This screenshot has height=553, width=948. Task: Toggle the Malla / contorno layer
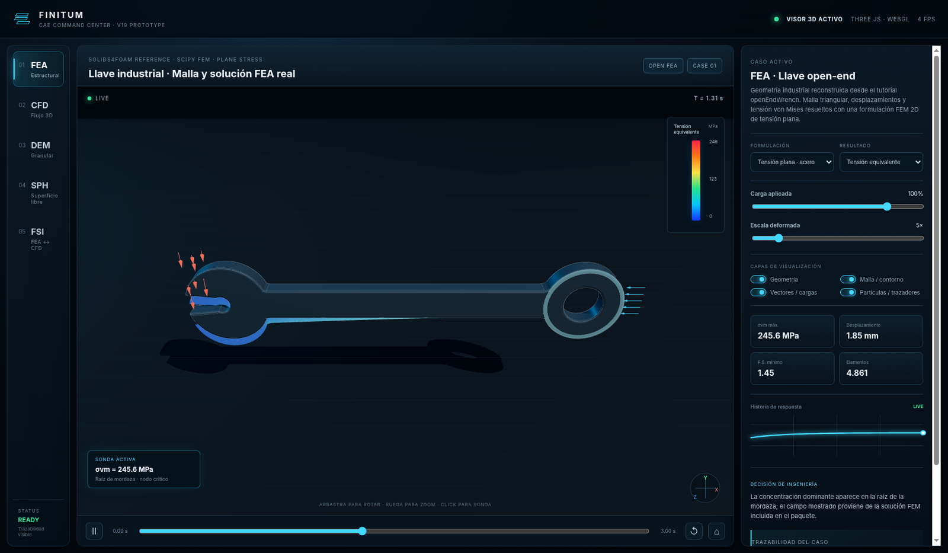tap(848, 279)
